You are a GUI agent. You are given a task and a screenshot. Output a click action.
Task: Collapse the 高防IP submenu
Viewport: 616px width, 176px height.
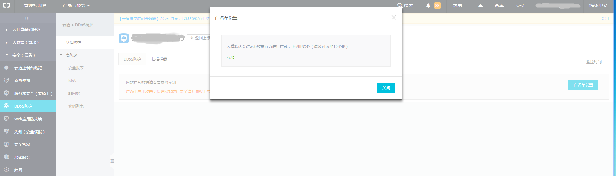pos(61,55)
